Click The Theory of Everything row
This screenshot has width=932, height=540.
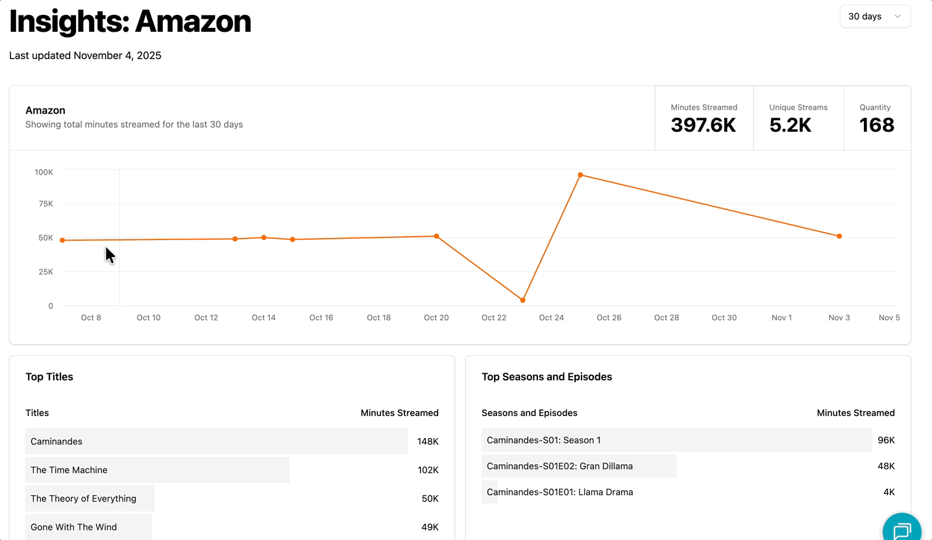90,498
